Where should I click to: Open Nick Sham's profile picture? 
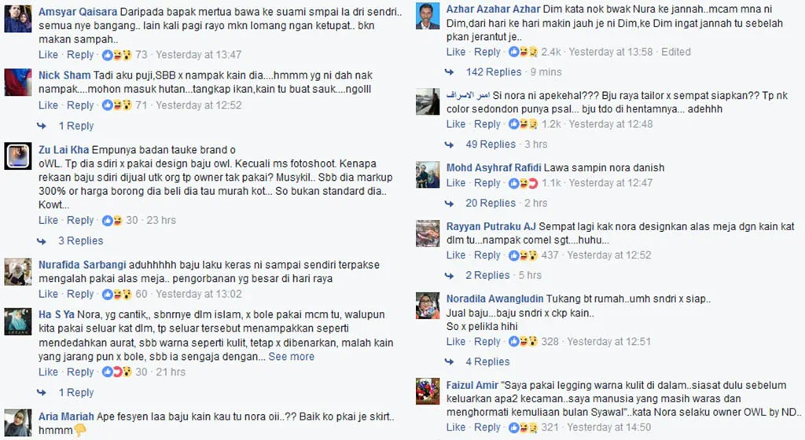18,82
